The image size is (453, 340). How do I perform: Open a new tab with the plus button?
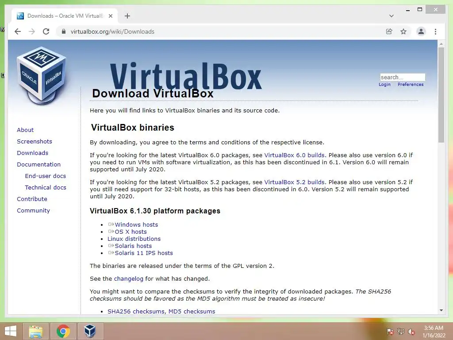click(x=127, y=16)
